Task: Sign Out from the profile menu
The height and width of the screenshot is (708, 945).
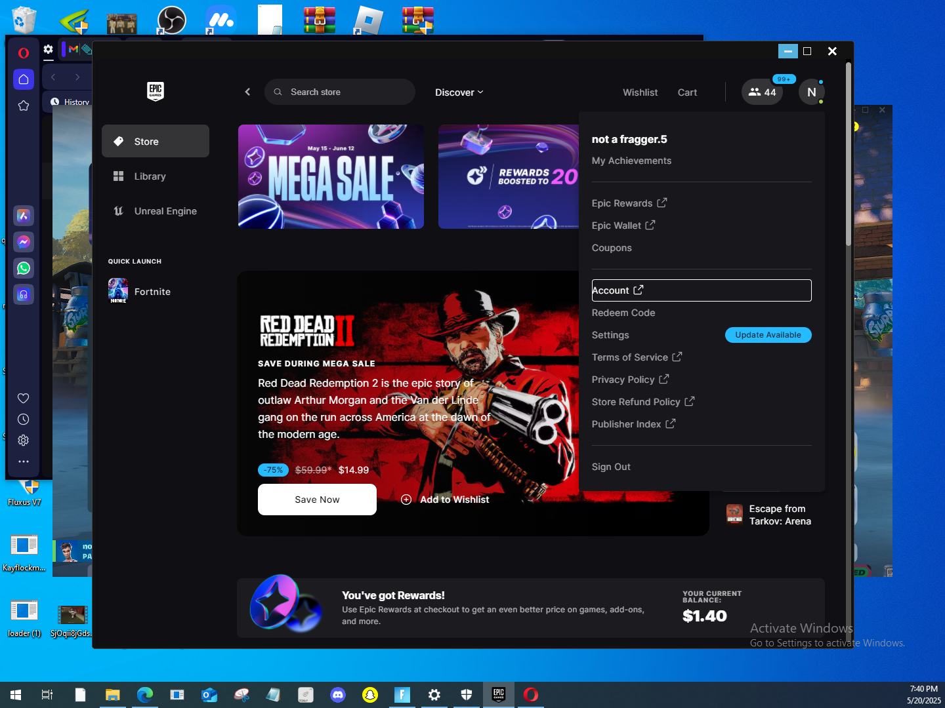Action: tap(611, 467)
